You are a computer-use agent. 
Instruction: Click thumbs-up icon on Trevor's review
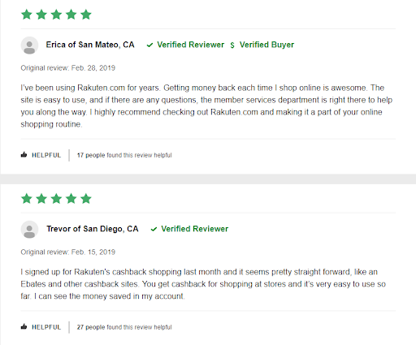point(24,326)
